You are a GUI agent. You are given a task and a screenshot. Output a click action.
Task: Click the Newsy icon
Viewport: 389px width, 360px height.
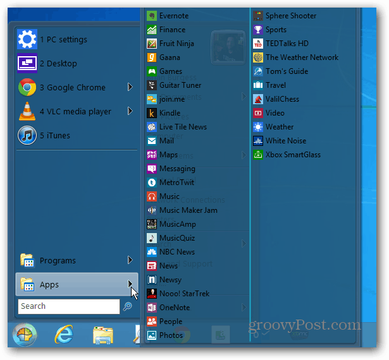click(x=152, y=280)
